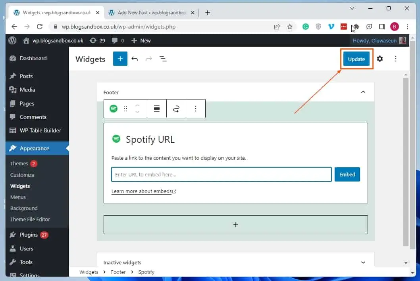The height and width of the screenshot is (281, 420).
Task: Expand the Inactive widgets section
Action: tap(363, 262)
